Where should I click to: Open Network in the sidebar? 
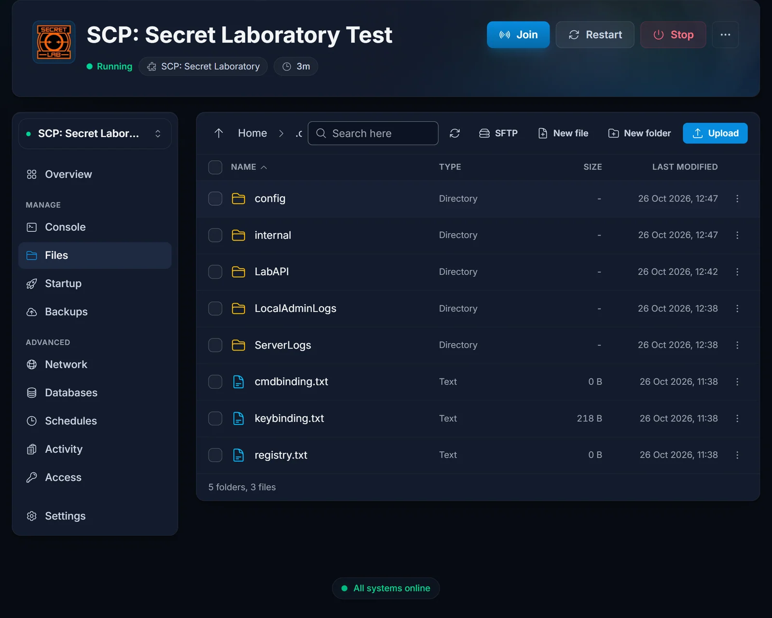point(95,365)
